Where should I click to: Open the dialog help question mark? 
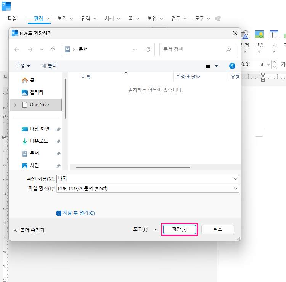pos(232,66)
